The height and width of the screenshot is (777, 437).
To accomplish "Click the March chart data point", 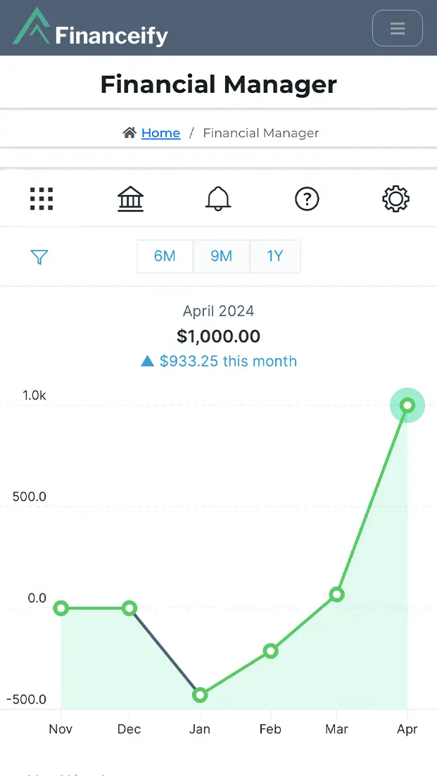I will (337, 595).
